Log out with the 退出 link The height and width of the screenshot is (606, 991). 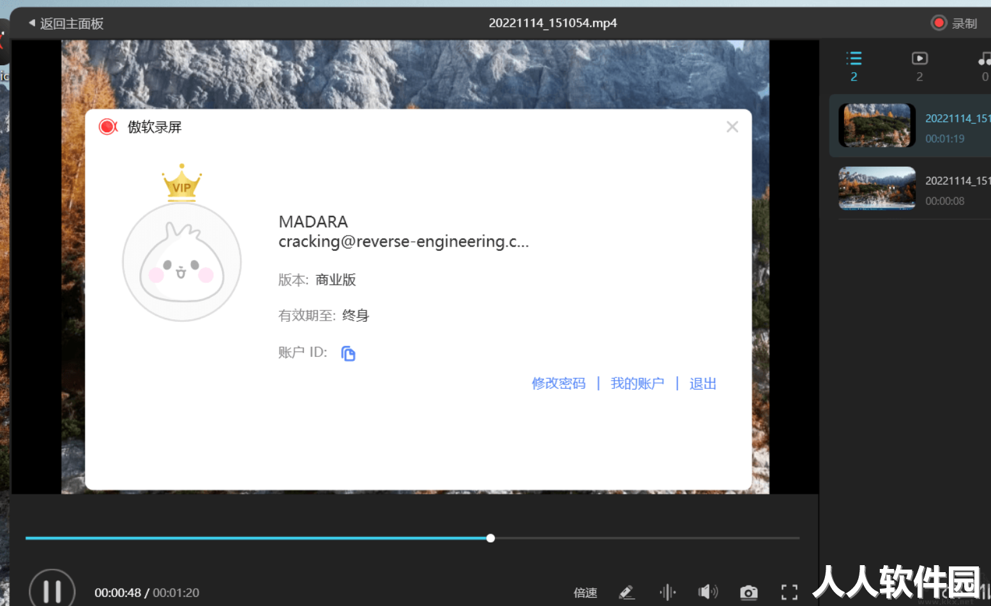coord(703,383)
